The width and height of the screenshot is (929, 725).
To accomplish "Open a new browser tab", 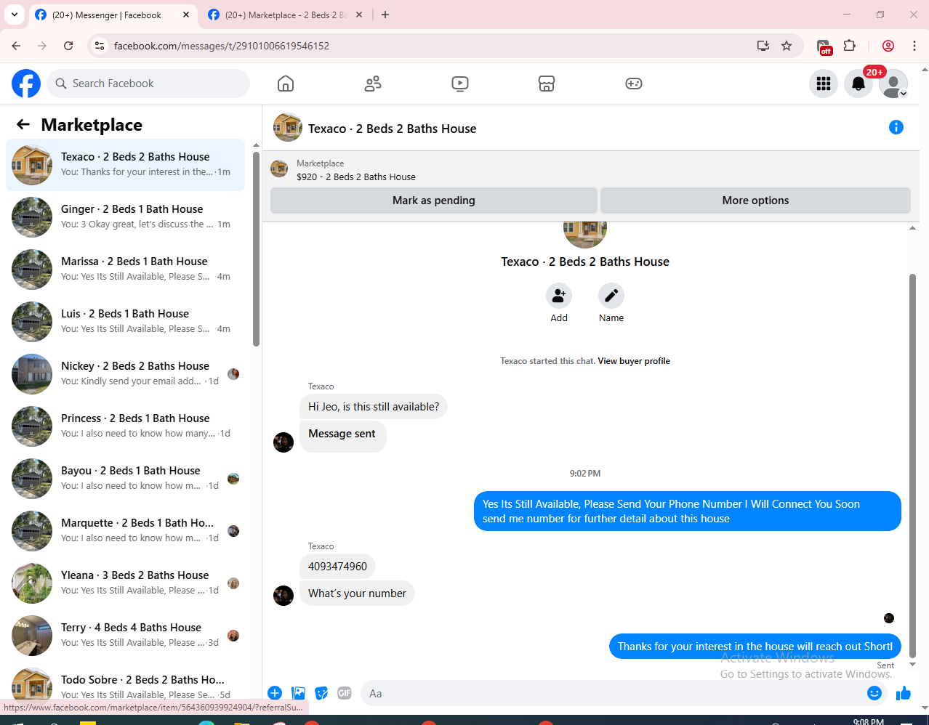I will coord(385,15).
